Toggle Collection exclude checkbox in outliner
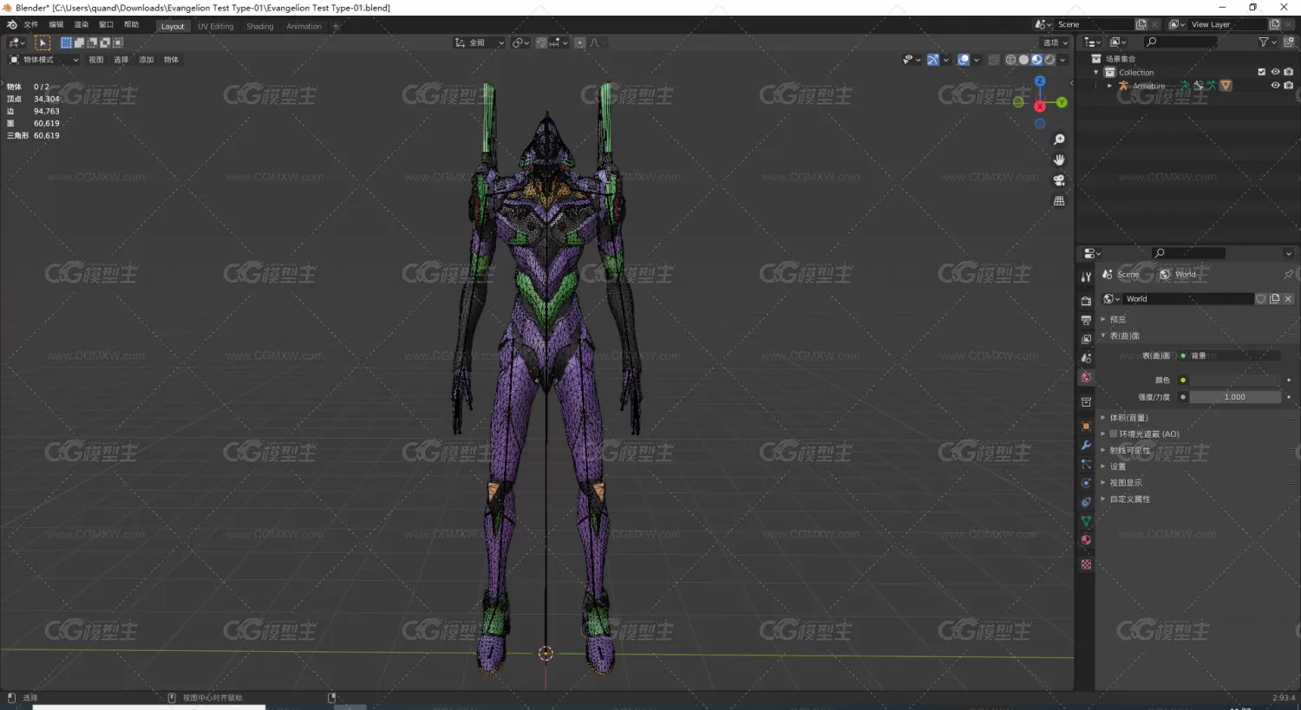This screenshot has height=710, width=1301. click(x=1262, y=72)
